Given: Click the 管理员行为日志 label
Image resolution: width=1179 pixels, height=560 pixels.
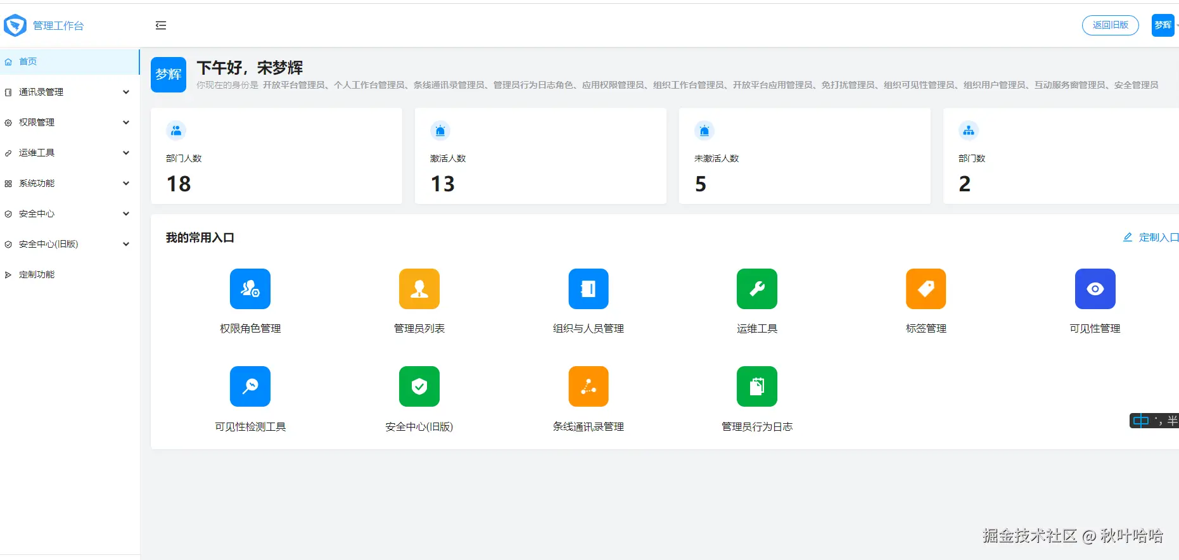Looking at the screenshot, I should (x=757, y=427).
